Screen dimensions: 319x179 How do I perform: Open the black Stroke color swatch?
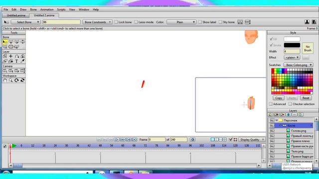tap(292, 45)
